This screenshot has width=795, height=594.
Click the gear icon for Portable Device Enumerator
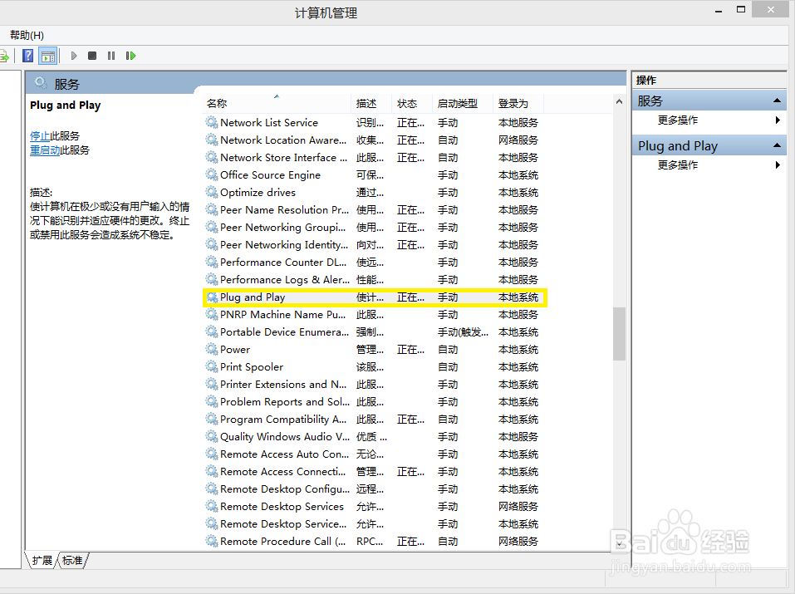click(212, 331)
